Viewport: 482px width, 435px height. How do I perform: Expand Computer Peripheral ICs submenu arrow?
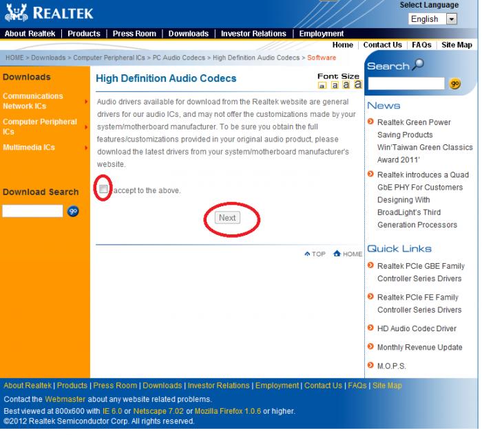[86, 126]
